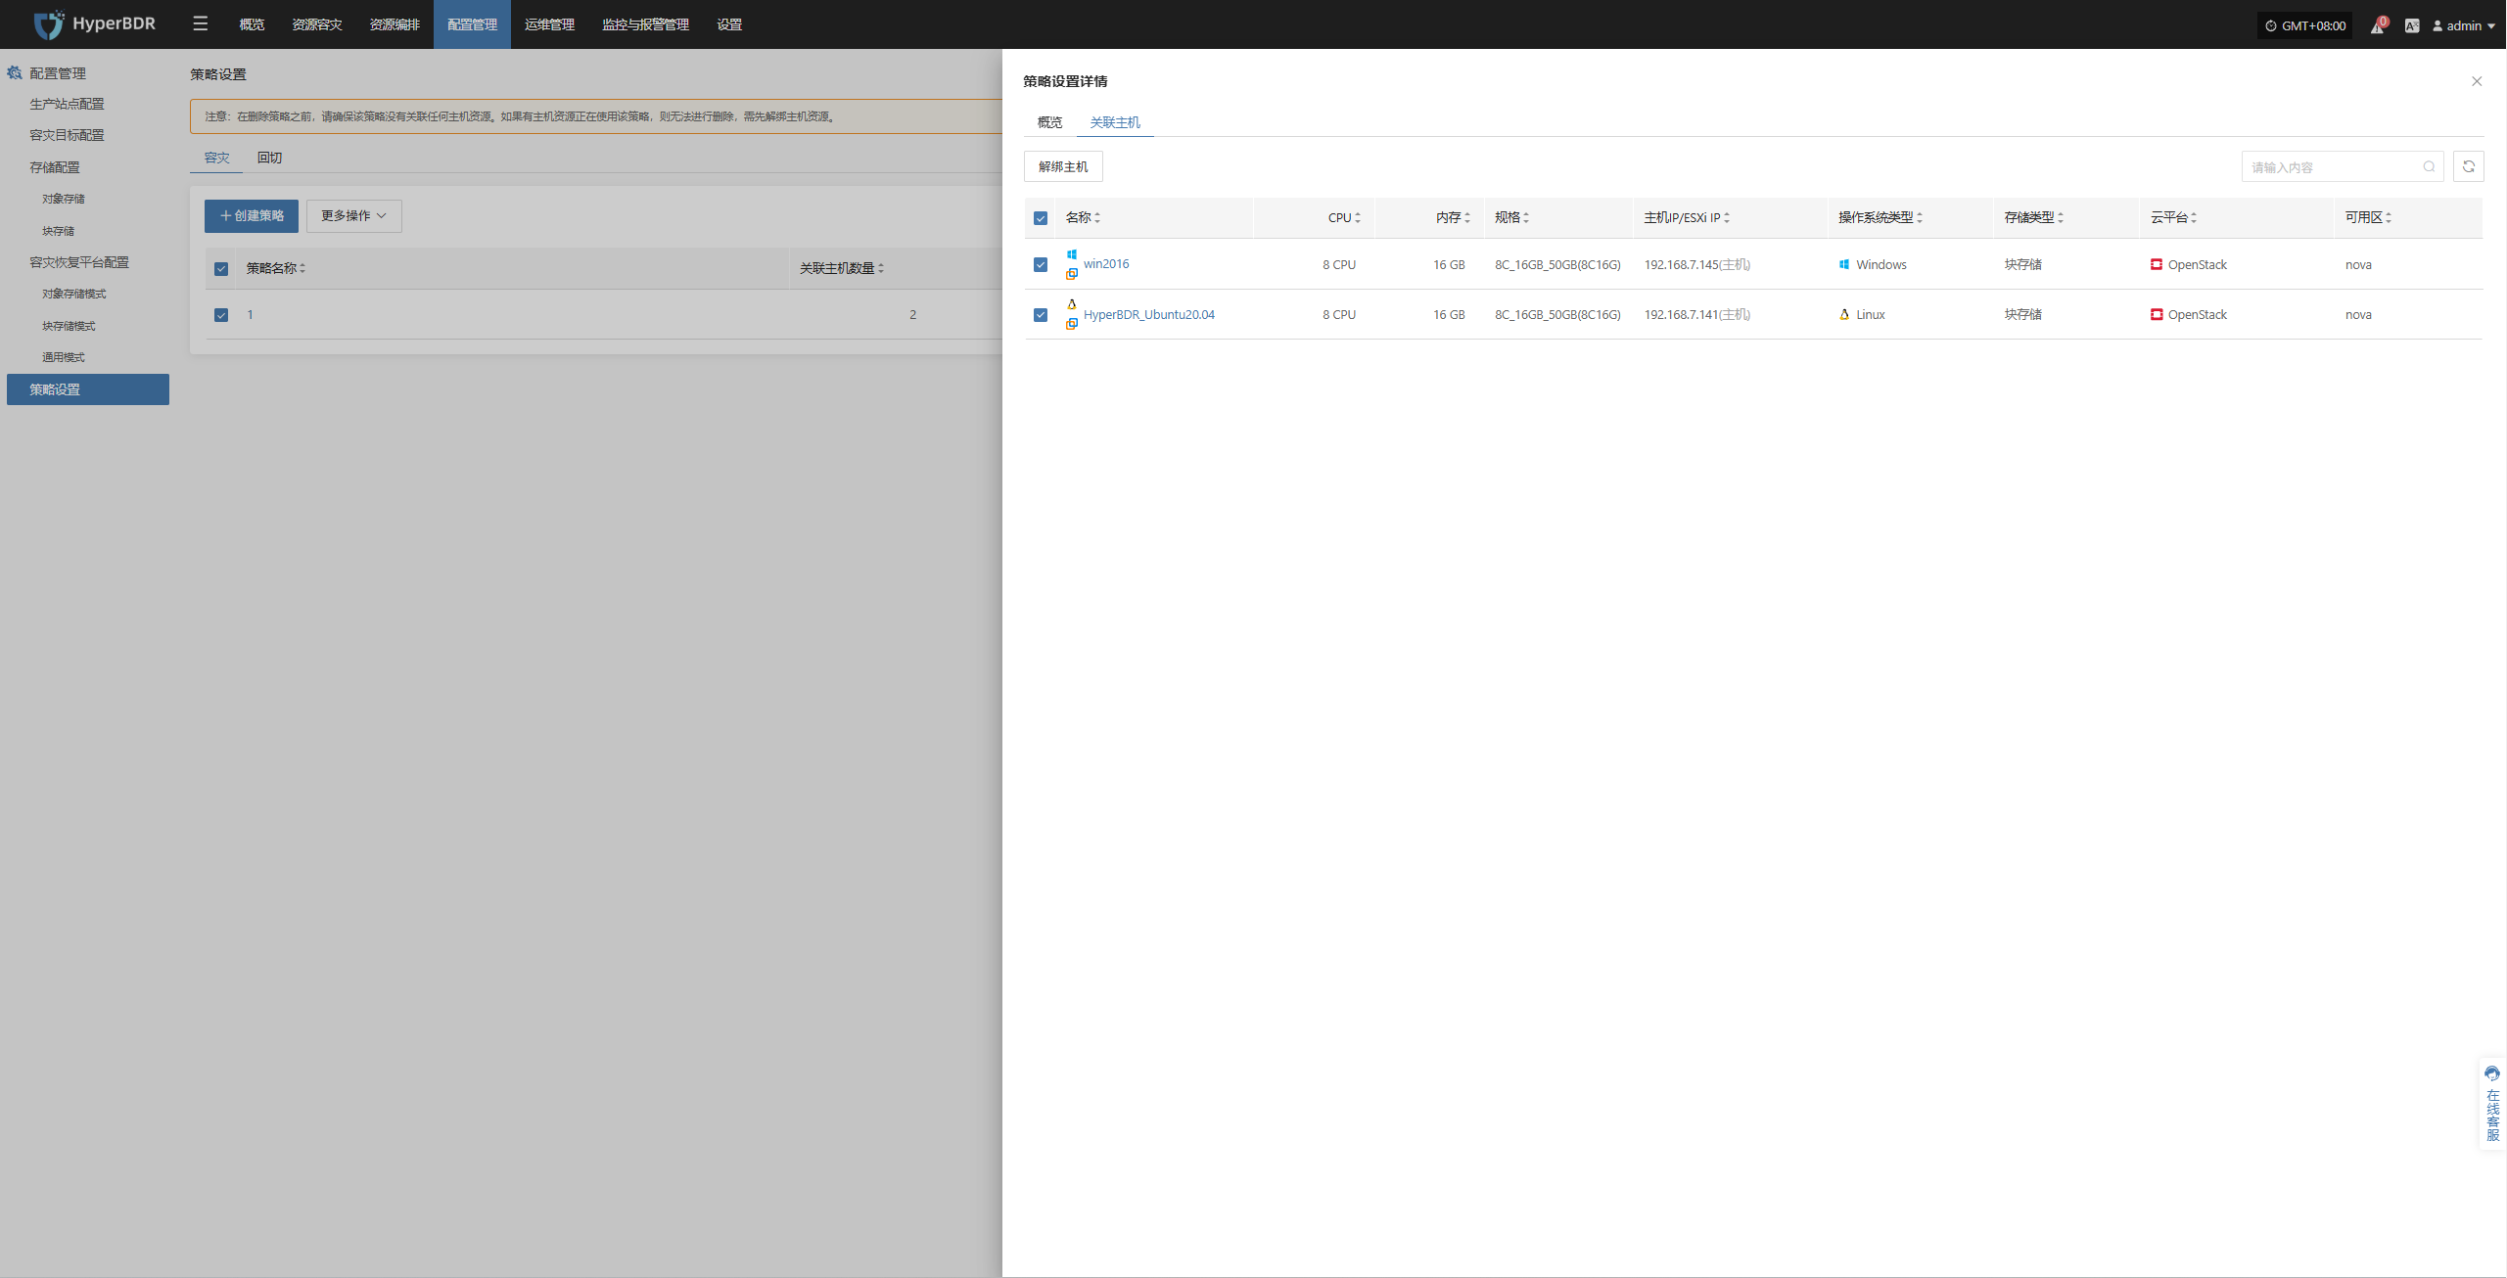Screen dimensions: 2507x1278
Task: Click Windows icon in OS type column
Action: pos(1844,264)
